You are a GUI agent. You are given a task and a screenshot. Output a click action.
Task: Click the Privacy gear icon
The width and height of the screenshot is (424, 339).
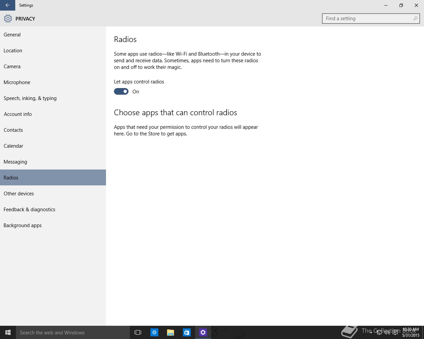click(x=8, y=19)
